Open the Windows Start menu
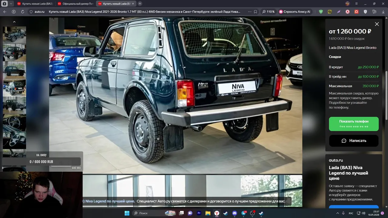 (127, 213)
